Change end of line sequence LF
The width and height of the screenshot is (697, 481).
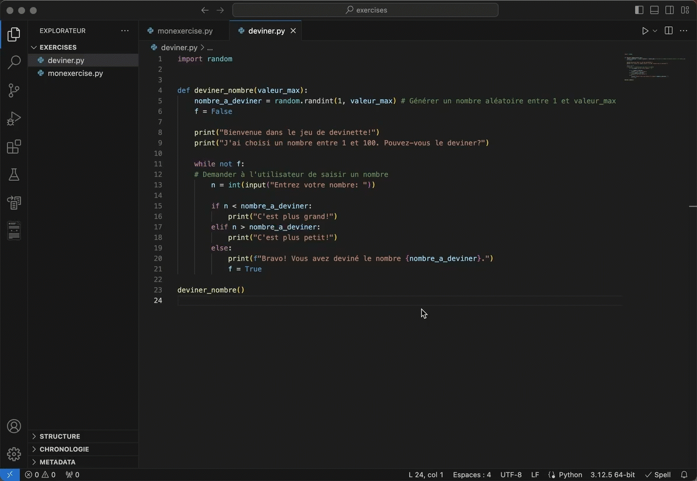(x=535, y=475)
